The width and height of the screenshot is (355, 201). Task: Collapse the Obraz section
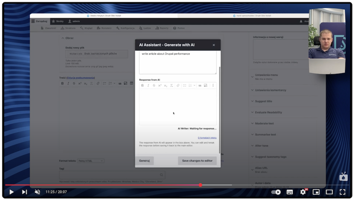(68, 38)
